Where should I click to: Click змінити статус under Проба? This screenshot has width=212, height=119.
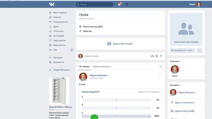tap(87, 19)
